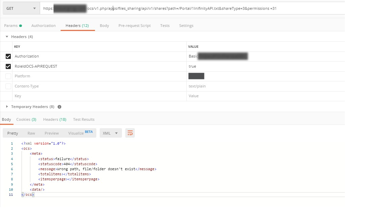Uncheck the Authorization header row

pyautogui.click(x=8, y=56)
